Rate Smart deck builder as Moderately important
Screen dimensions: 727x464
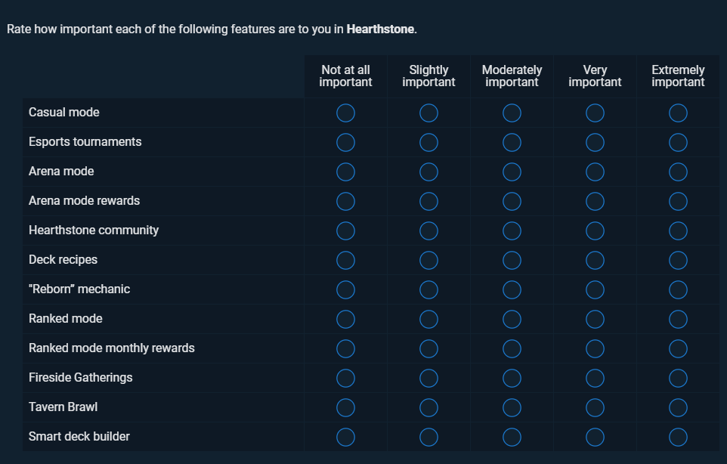coord(512,437)
